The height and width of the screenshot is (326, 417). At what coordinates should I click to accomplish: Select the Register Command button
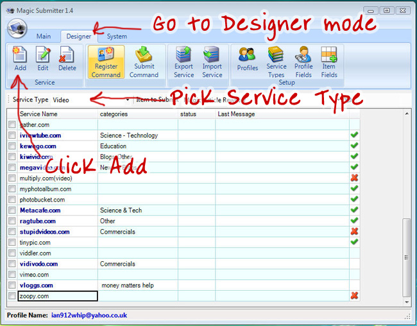(106, 62)
